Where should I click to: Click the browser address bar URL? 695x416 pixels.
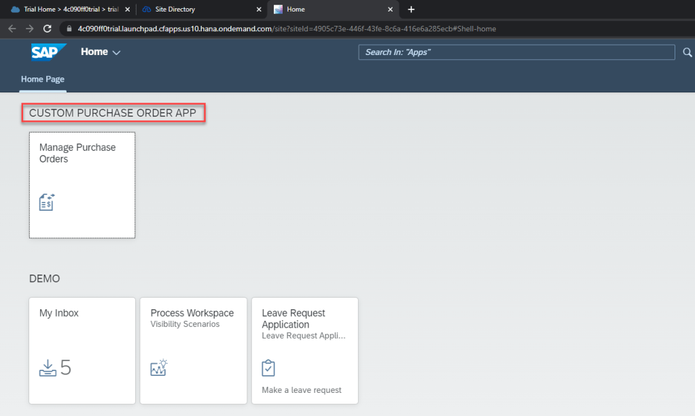(285, 29)
